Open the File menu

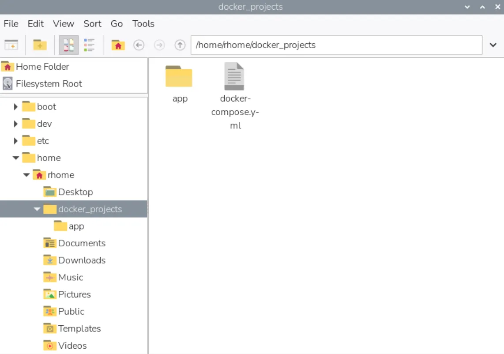[x=11, y=24]
